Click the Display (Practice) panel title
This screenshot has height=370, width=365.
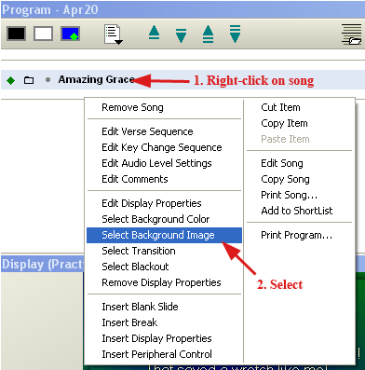(43, 265)
